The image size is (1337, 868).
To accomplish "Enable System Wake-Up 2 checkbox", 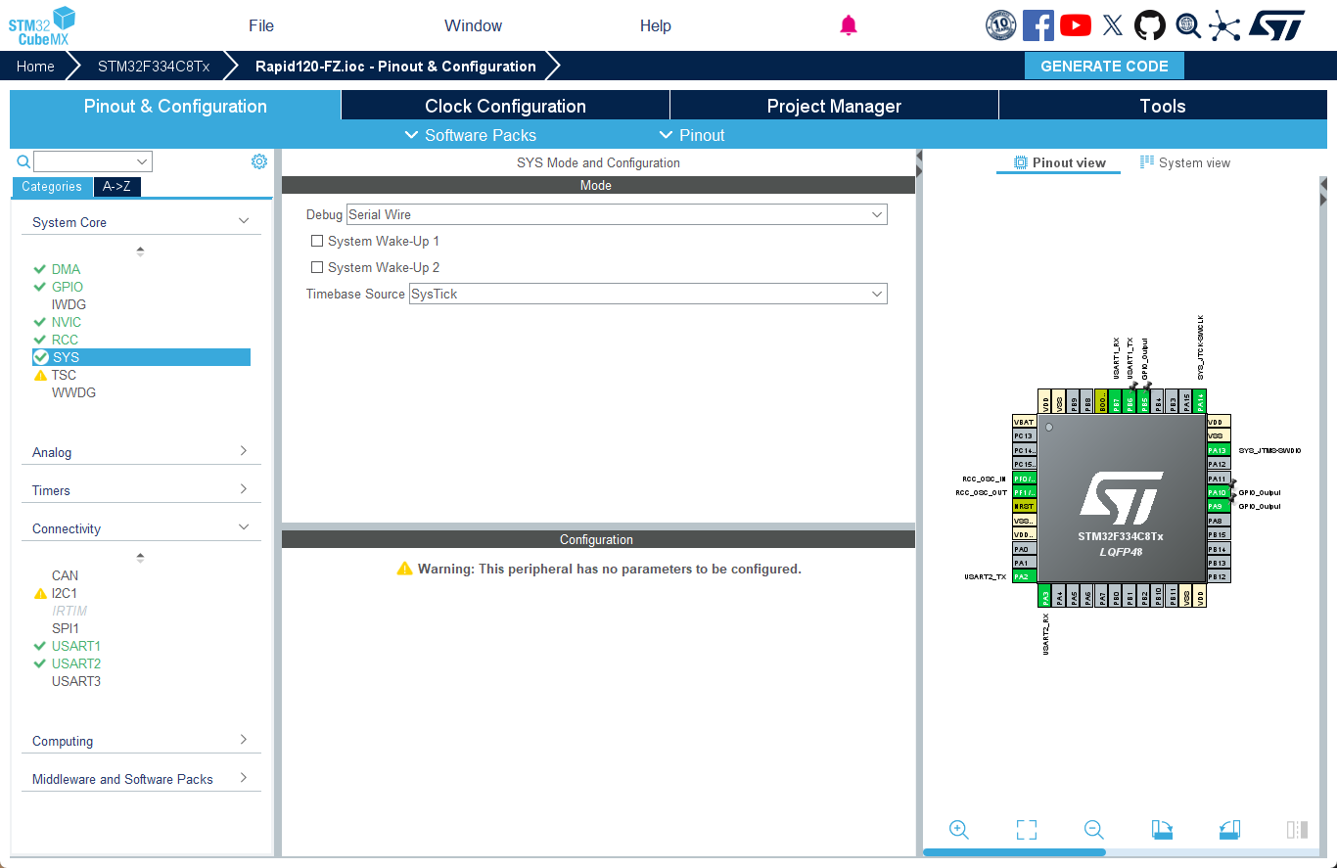I will pyautogui.click(x=317, y=267).
